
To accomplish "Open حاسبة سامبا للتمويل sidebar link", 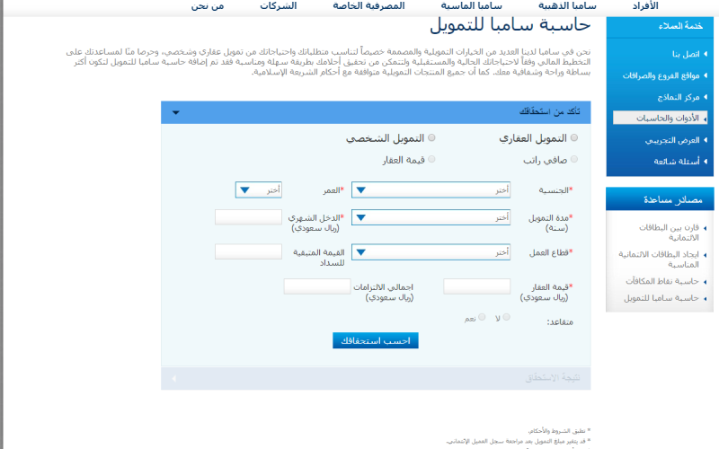I will point(661,298).
